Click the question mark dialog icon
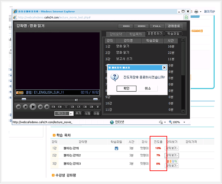 click(115, 77)
